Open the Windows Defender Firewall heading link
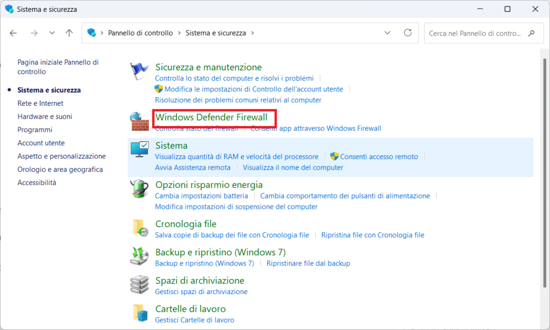The image size is (550, 330). click(x=211, y=117)
